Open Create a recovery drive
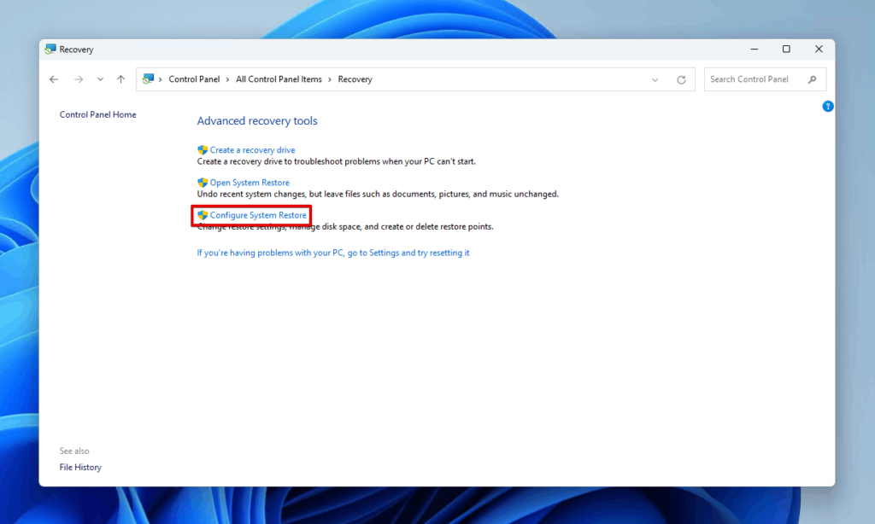 coord(251,149)
